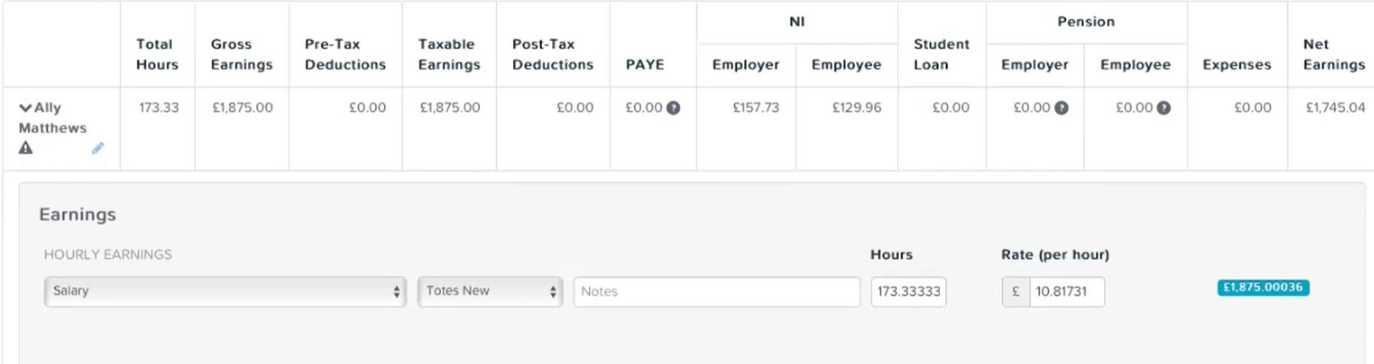Screen dimensions: 1374x364
Task: Click the Net Earnings value £1,745.04
Action: (1336, 108)
